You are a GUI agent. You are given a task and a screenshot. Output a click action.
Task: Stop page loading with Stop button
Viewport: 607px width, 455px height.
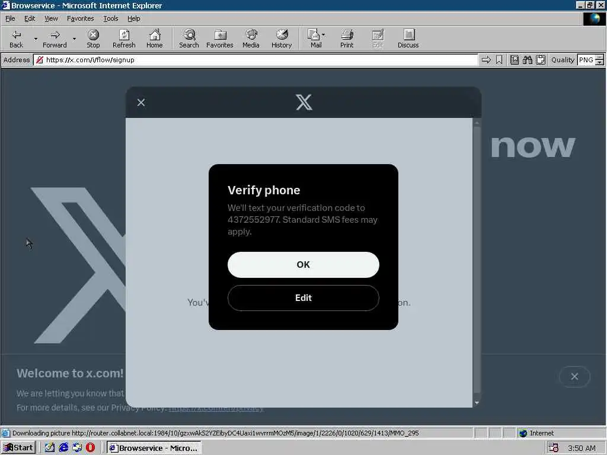click(93, 39)
